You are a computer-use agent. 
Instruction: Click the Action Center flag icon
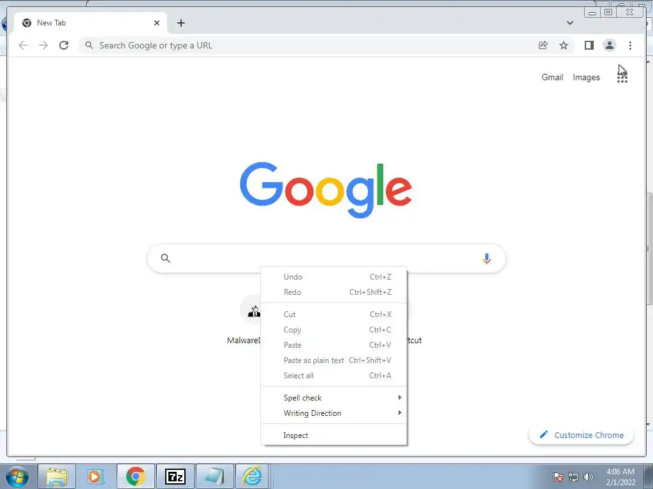pyautogui.click(x=557, y=477)
